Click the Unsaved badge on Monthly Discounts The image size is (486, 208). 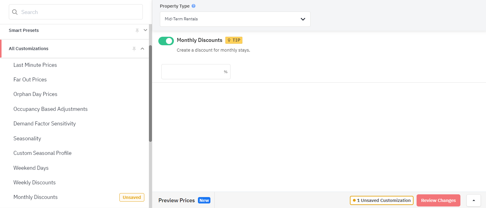132,197
